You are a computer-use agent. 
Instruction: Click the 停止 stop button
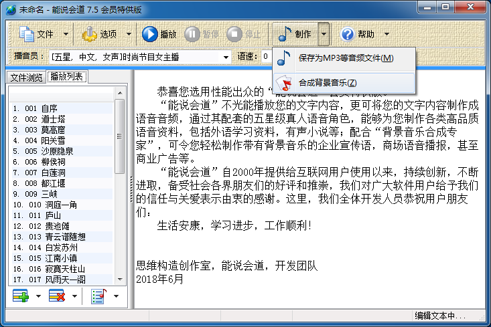pyautogui.click(x=244, y=33)
